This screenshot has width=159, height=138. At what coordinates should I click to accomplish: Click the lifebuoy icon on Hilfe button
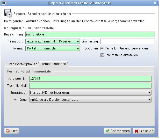click(x=8, y=131)
